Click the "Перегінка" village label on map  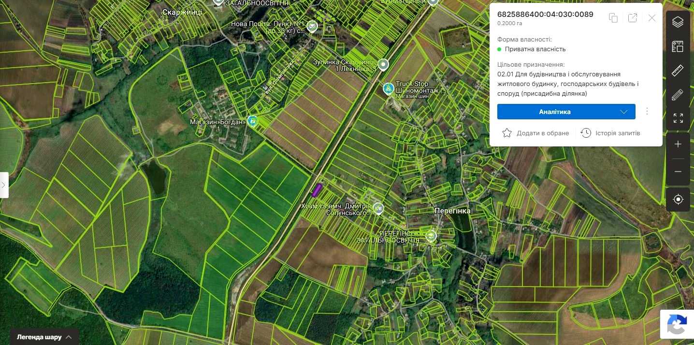tap(452, 211)
